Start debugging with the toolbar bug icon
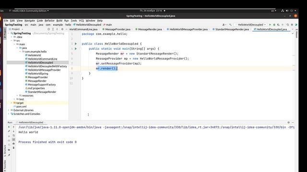 274,25
